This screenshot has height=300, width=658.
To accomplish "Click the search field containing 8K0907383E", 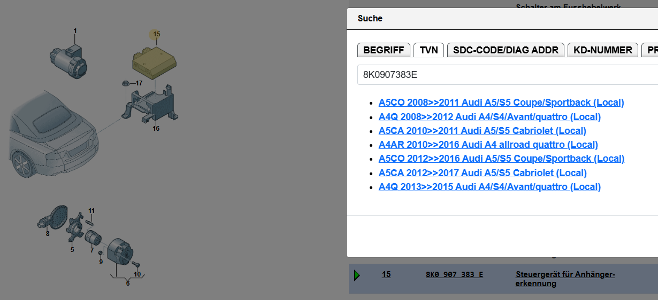I will (x=508, y=75).
